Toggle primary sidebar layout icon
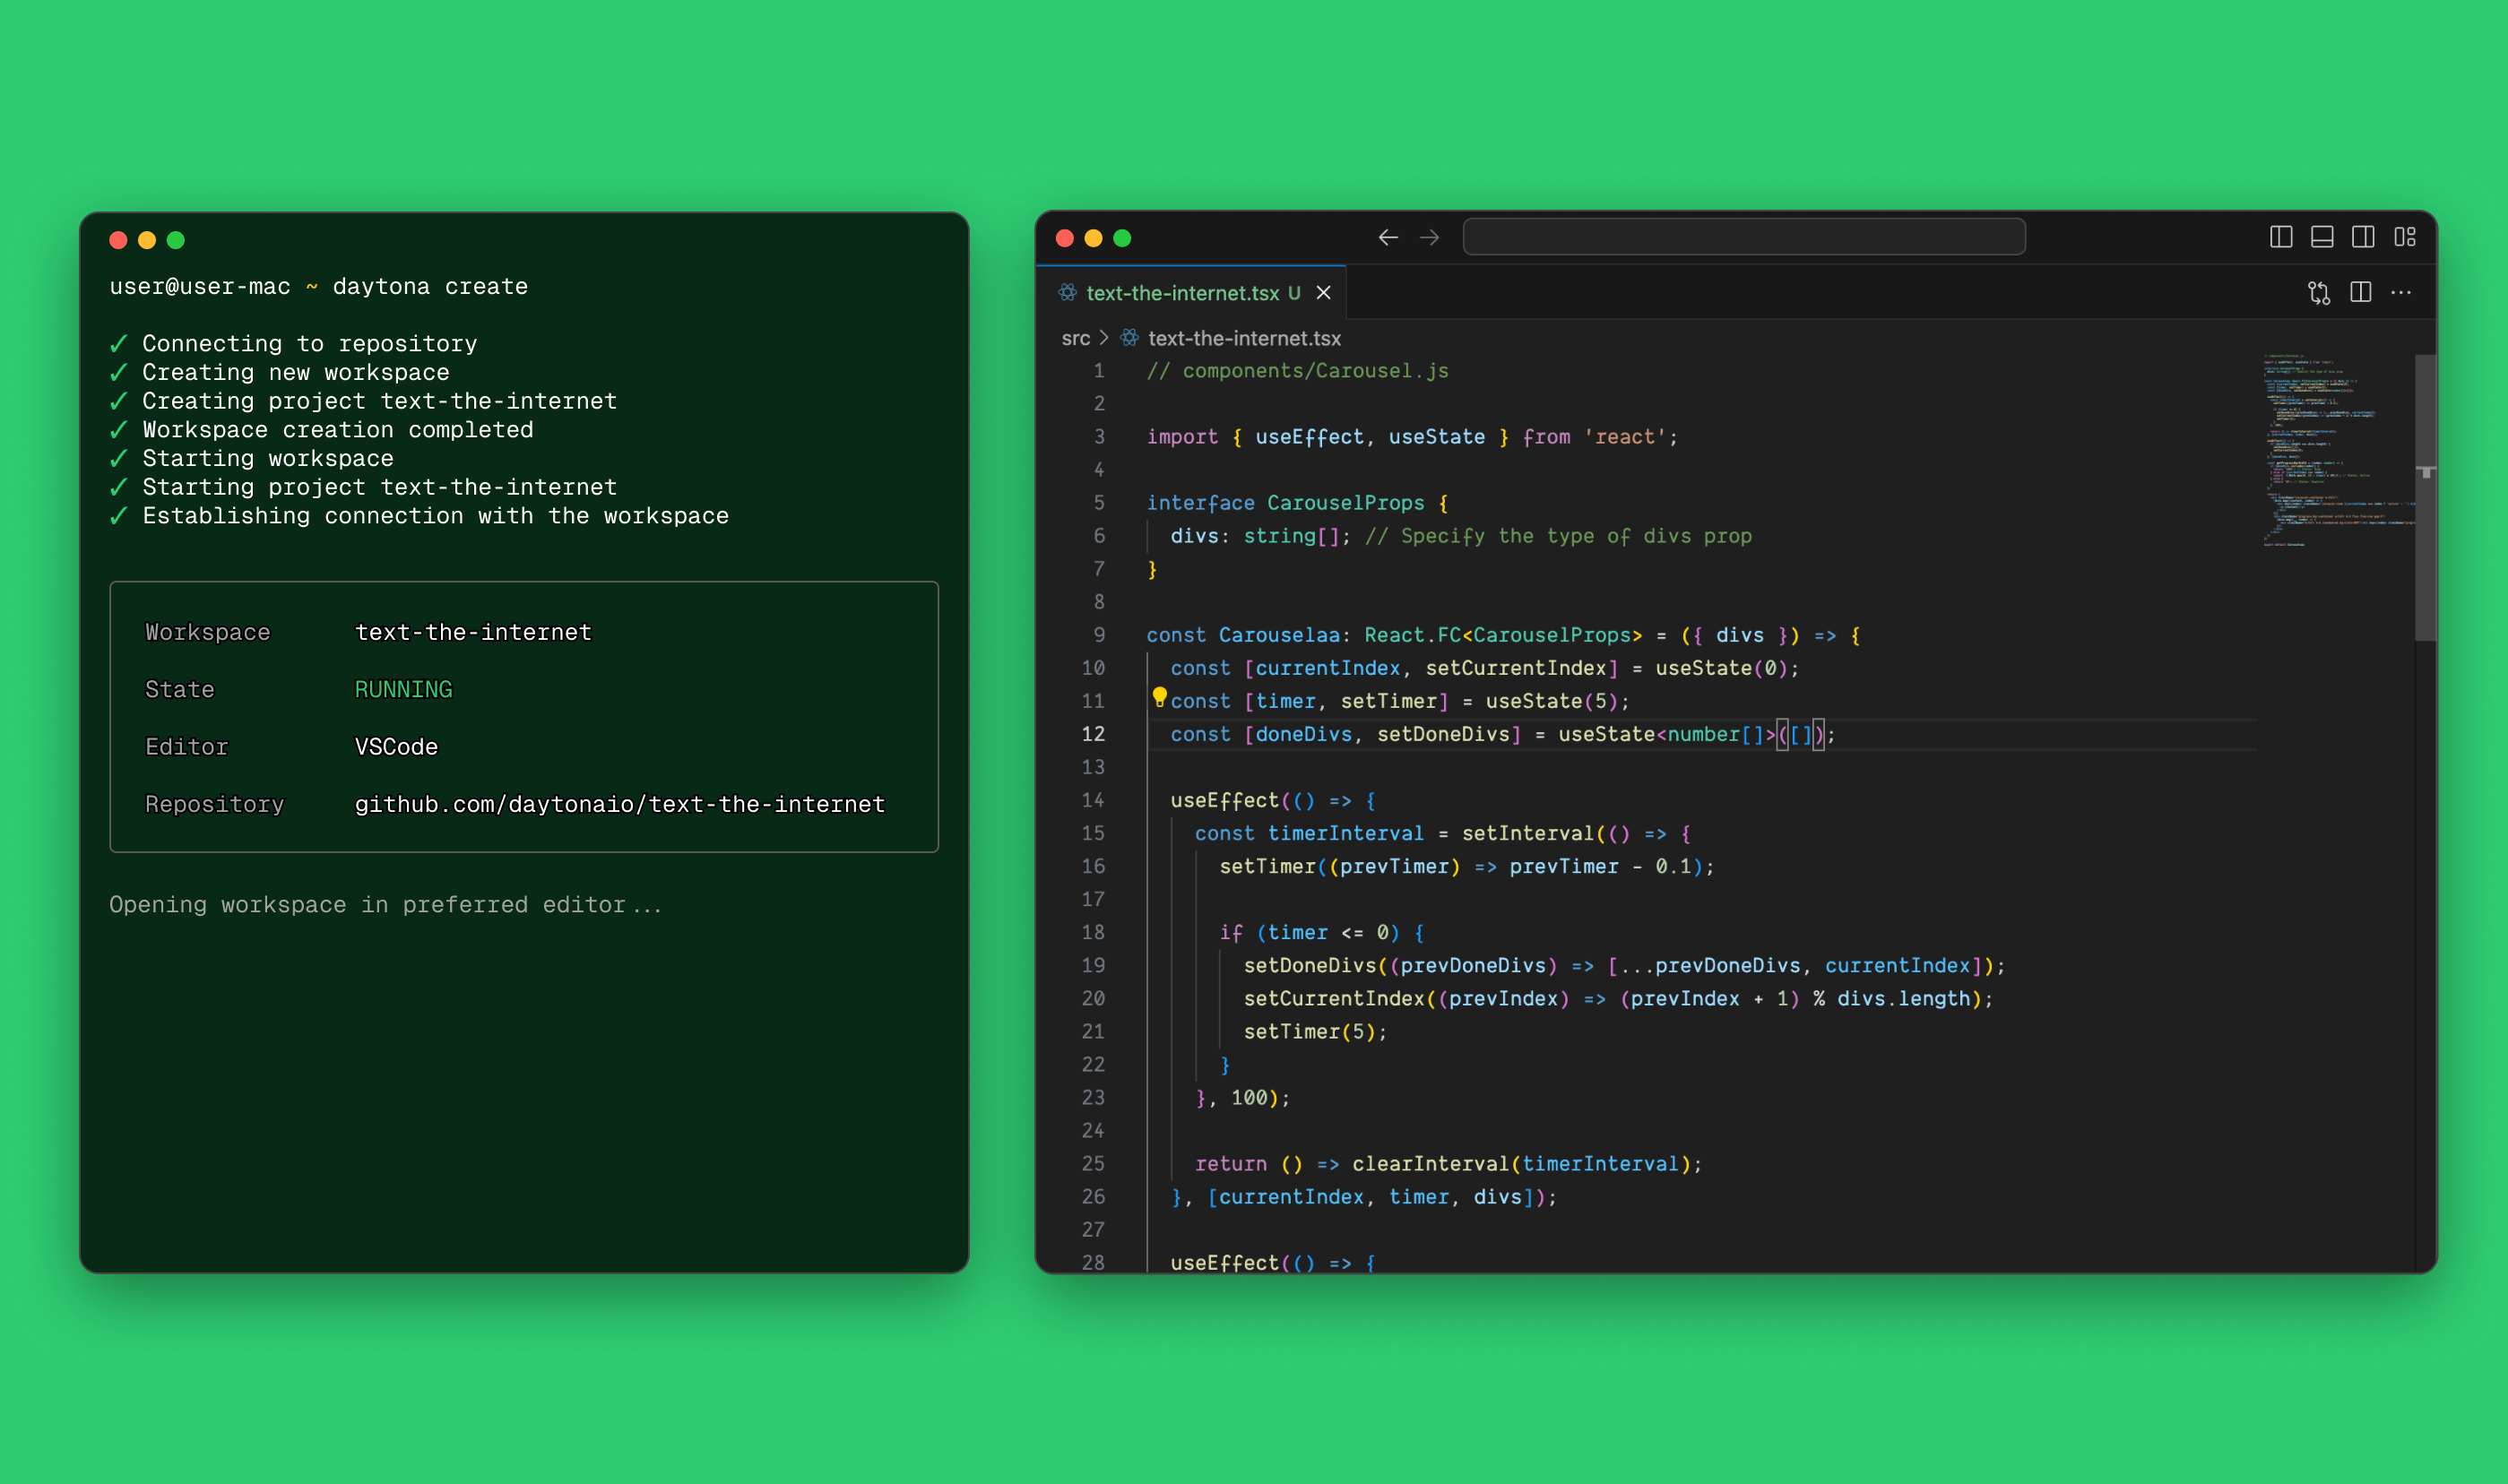This screenshot has height=1484, width=2508. 2280,237
